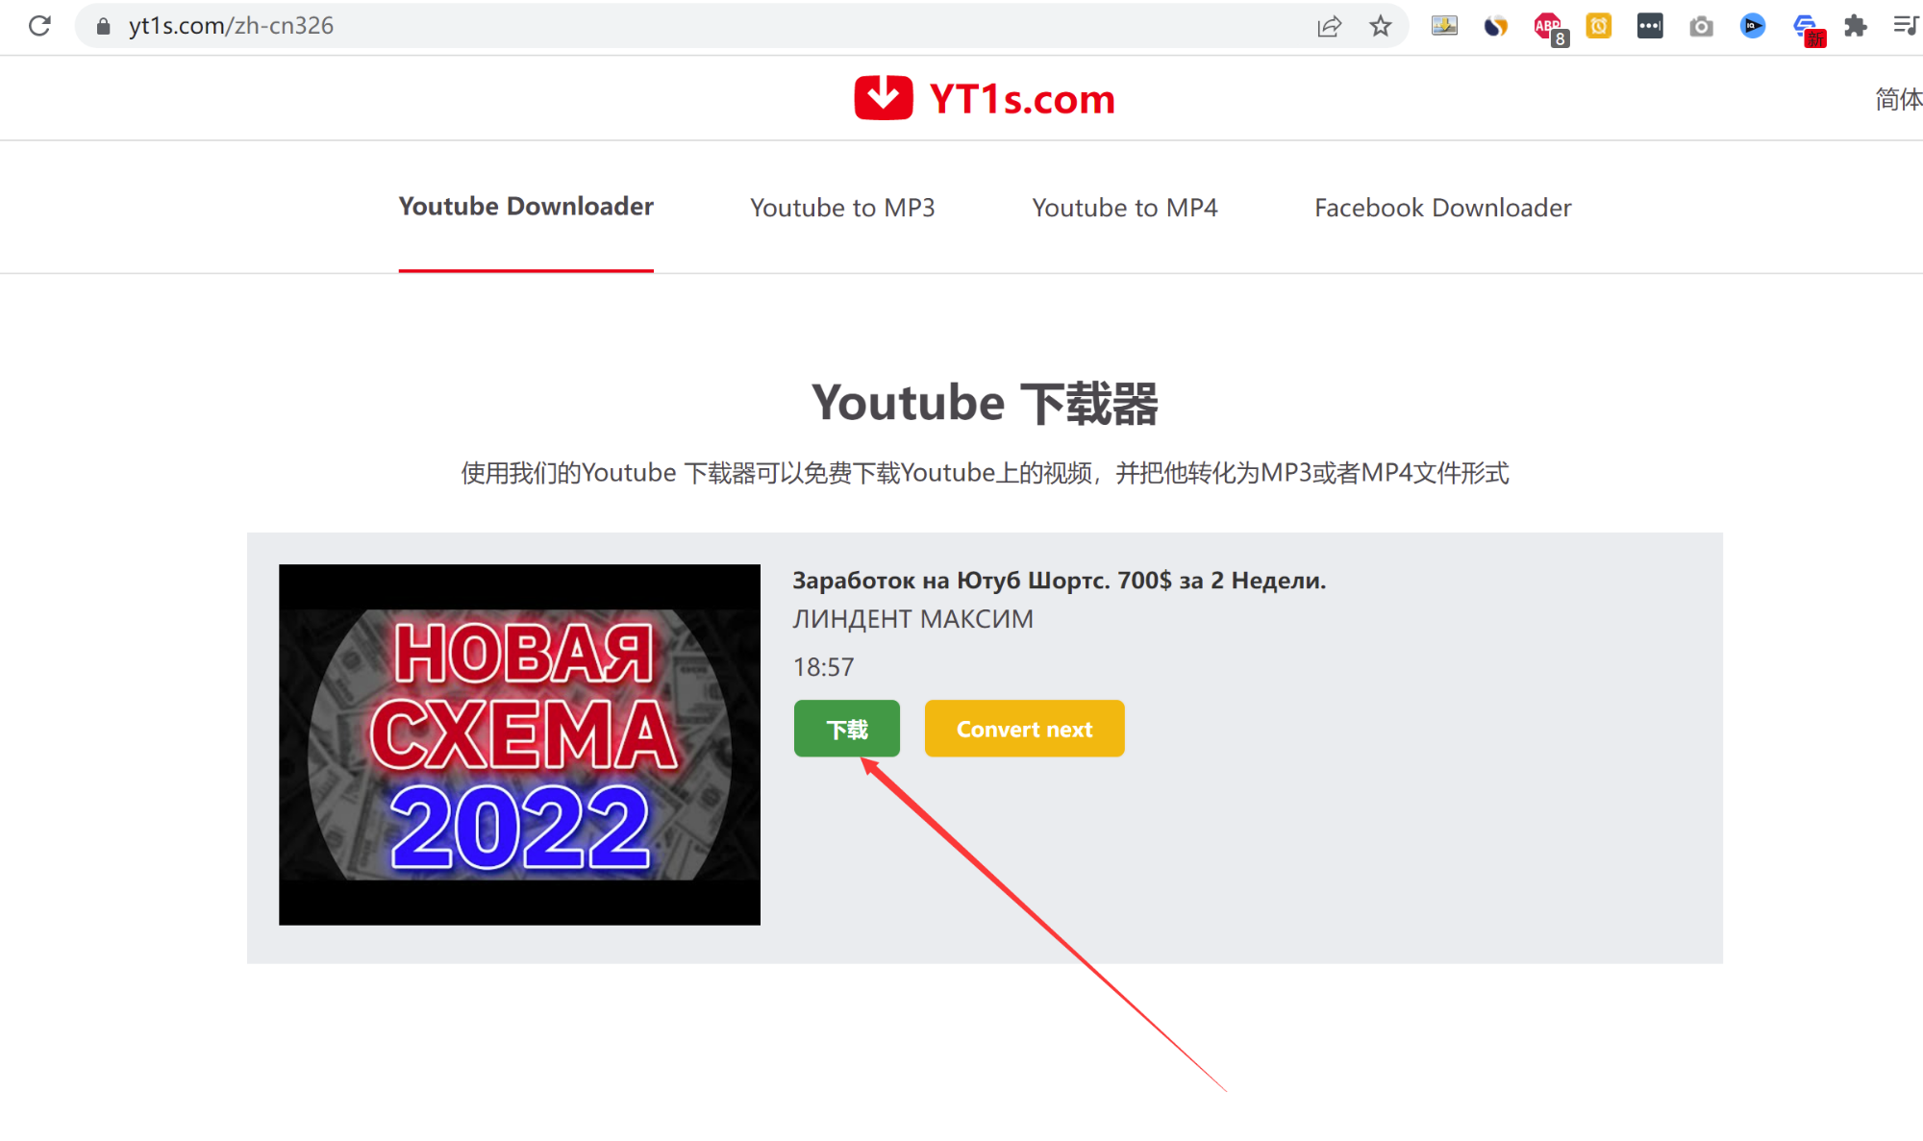Click the НОВАЯ СХЕМА 2022 video thumbnail

click(519, 744)
